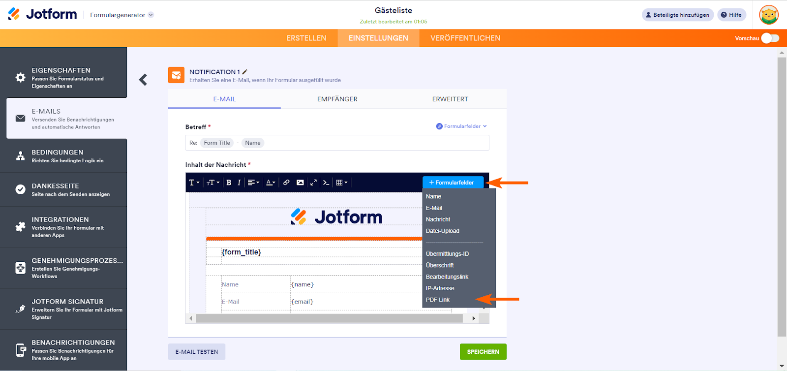Expand the editor to fullscreen

313,183
